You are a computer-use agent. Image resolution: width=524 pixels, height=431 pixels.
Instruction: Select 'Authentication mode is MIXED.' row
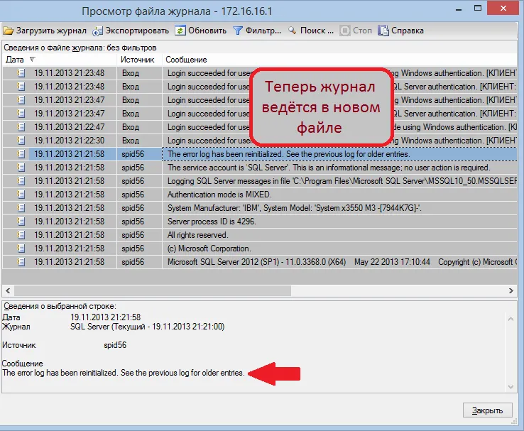(260, 195)
